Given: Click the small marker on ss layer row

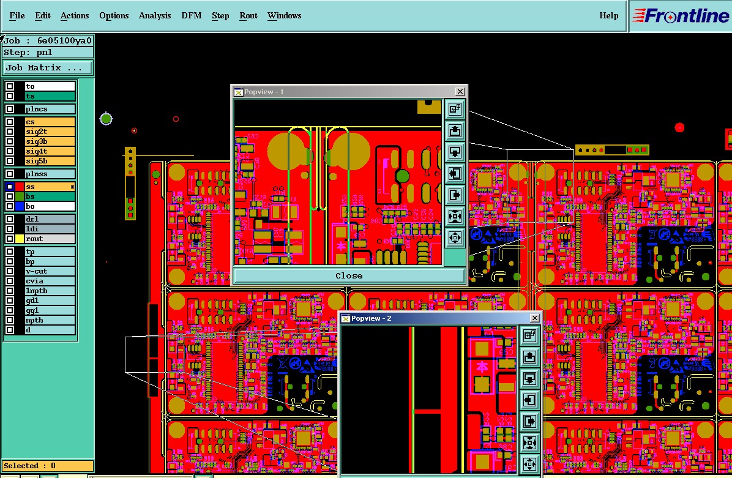Looking at the screenshot, I should (72, 187).
